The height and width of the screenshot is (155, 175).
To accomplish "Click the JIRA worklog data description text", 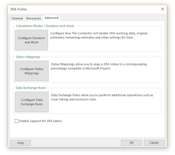I will pyautogui.click(x=99, y=35).
